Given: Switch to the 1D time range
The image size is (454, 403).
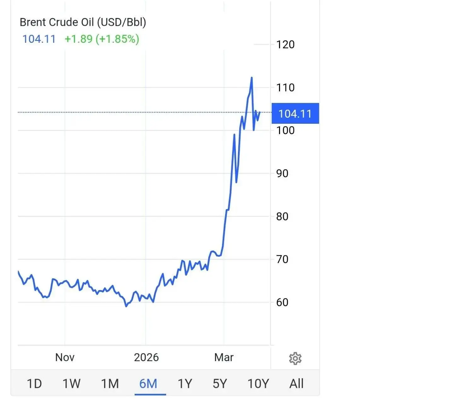Looking at the screenshot, I should [x=34, y=383].
